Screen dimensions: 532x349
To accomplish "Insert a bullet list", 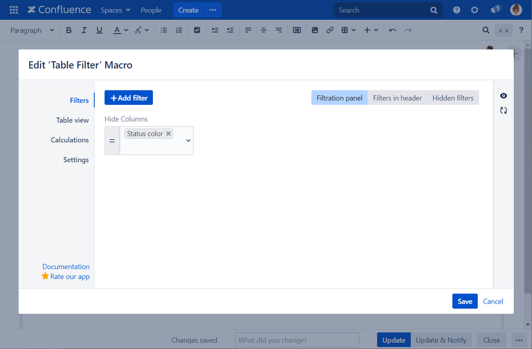I will point(163,30).
